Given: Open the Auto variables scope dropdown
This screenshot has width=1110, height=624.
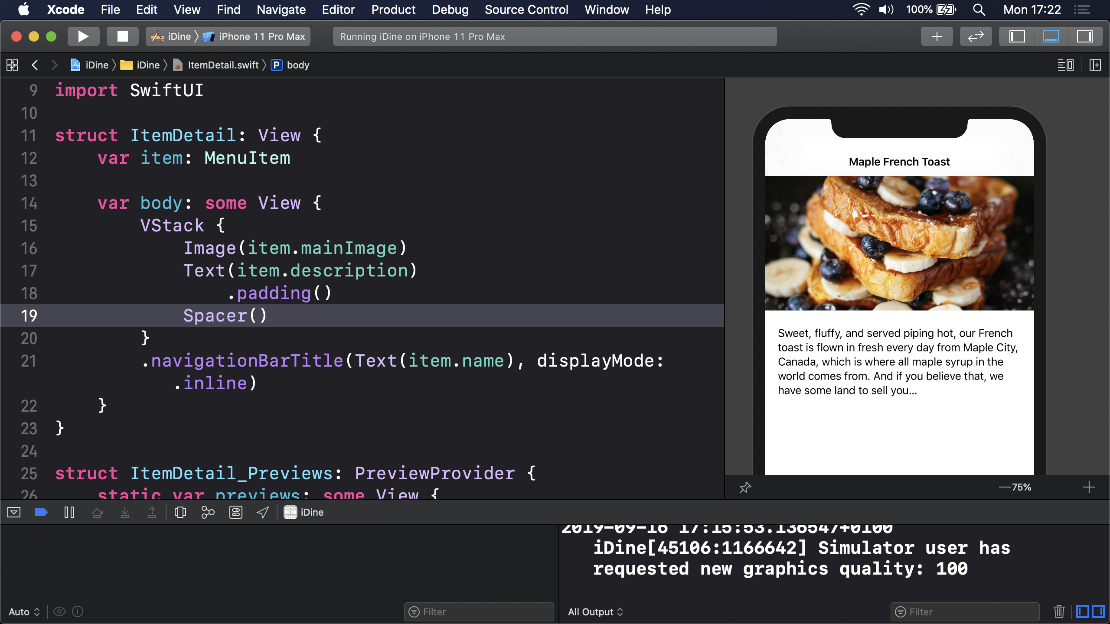Looking at the screenshot, I should pos(24,612).
